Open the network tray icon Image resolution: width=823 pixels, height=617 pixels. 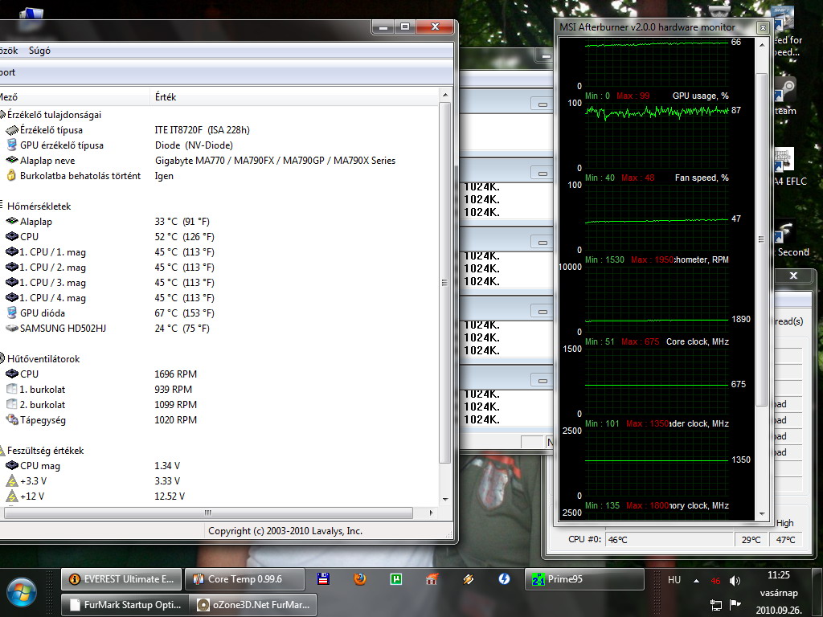716,604
